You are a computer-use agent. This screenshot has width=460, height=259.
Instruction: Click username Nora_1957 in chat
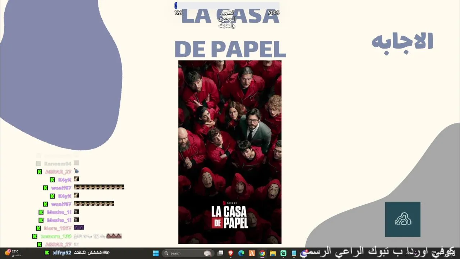point(57,228)
